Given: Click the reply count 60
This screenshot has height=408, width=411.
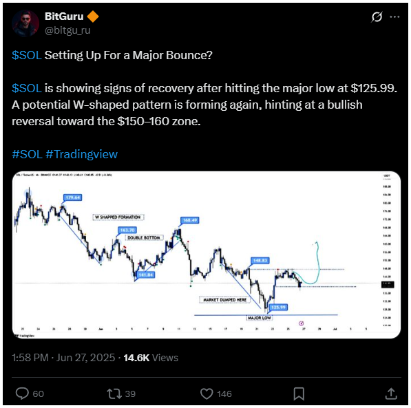Looking at the screenshot, I should 39,394.
